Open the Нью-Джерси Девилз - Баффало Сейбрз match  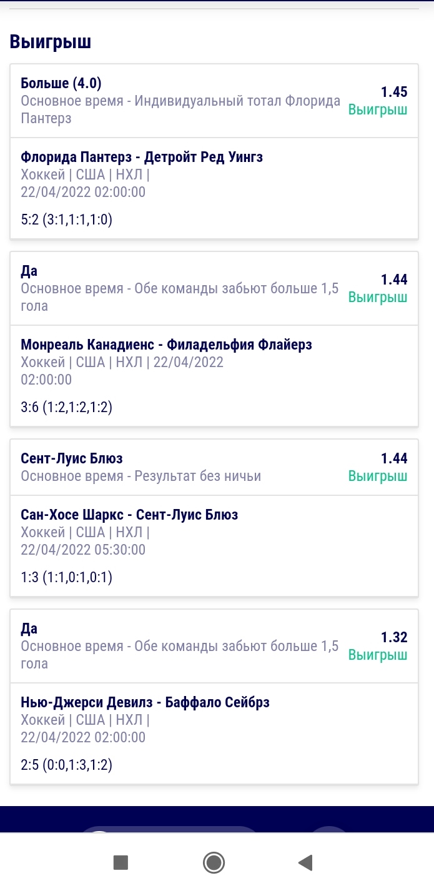tap(145, 702)
